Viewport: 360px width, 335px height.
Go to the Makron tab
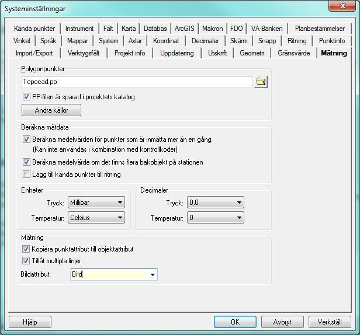[x=212, y=29]
